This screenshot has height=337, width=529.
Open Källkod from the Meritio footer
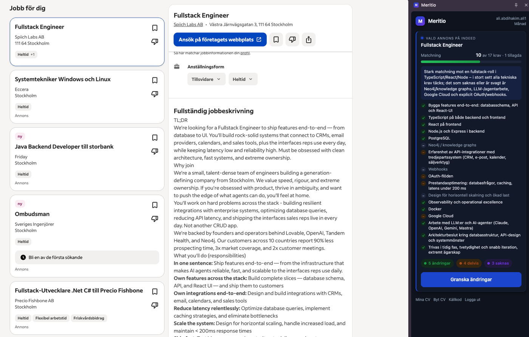pos(455,300)
